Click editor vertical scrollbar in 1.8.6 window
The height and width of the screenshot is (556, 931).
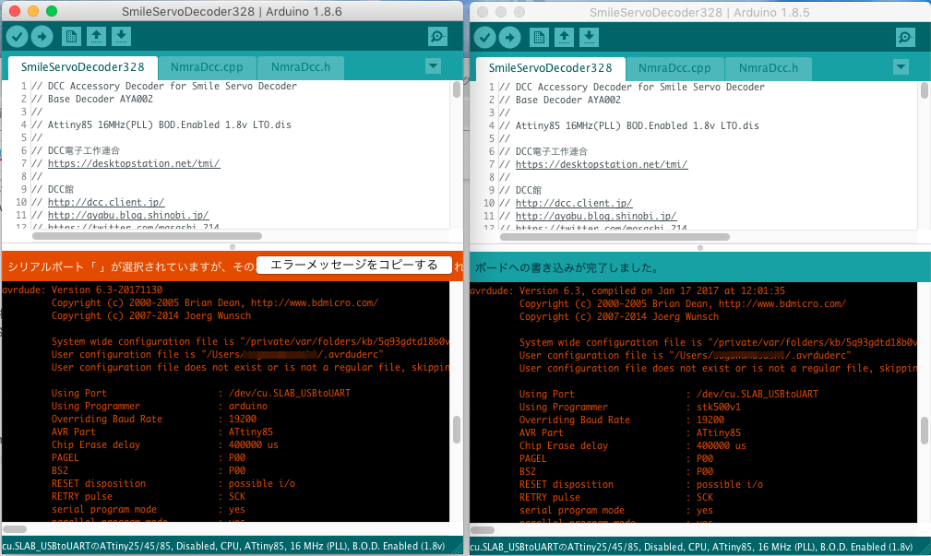pyautogui.click(x=457, y=89)
